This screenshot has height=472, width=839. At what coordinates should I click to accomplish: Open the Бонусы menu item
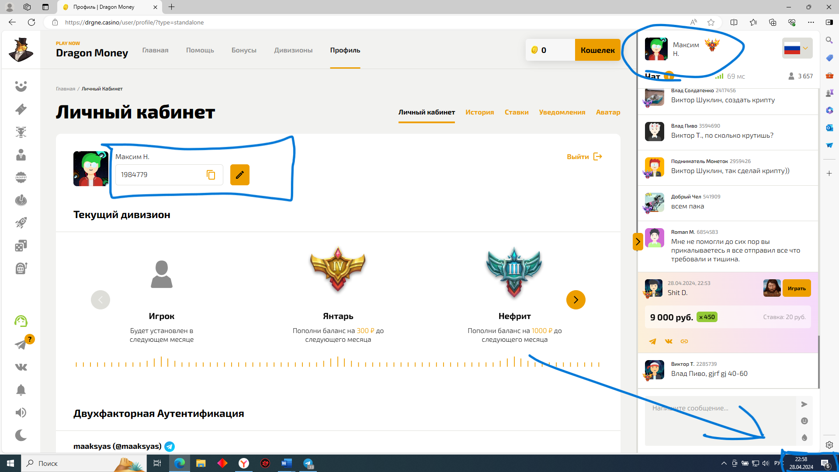244,50
